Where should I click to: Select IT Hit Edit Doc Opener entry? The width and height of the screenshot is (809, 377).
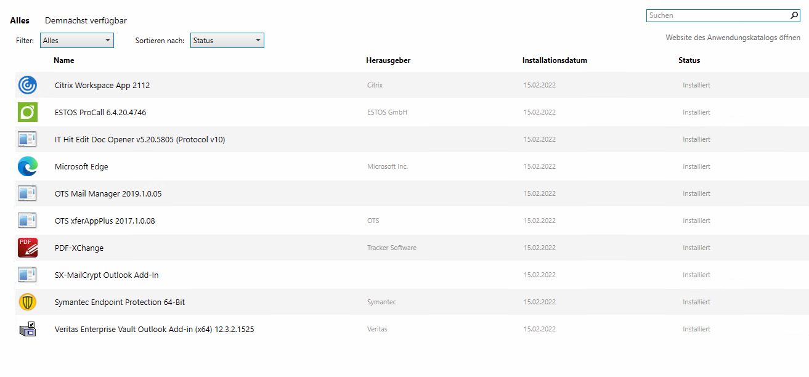coord(140,139)
